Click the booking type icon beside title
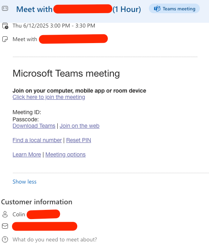Viewport: 209px width, 245px height. [5, 8]
